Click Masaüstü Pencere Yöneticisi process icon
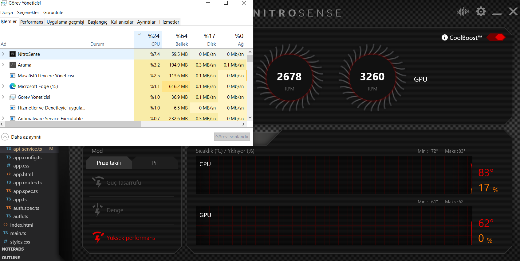This screenshot has width=520, height=261. point(13,75)
